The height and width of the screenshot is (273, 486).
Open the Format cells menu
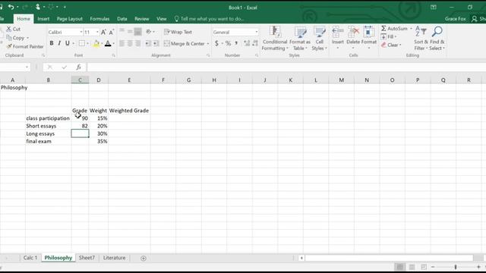(x=369, y=39)
